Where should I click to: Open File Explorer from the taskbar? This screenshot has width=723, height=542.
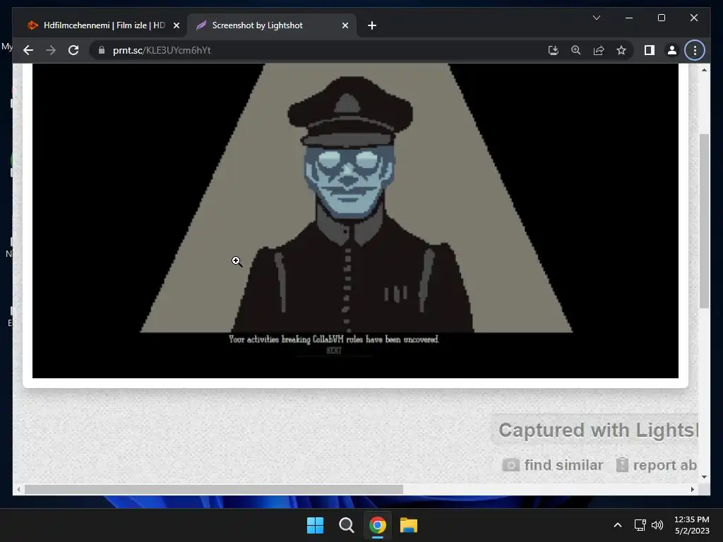coord(409,525)
